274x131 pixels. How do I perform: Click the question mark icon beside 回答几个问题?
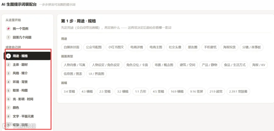(8, 37)
